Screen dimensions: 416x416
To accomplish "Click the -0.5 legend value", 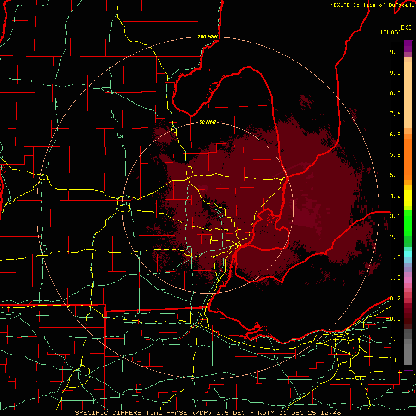I will (x=393, y=319).
